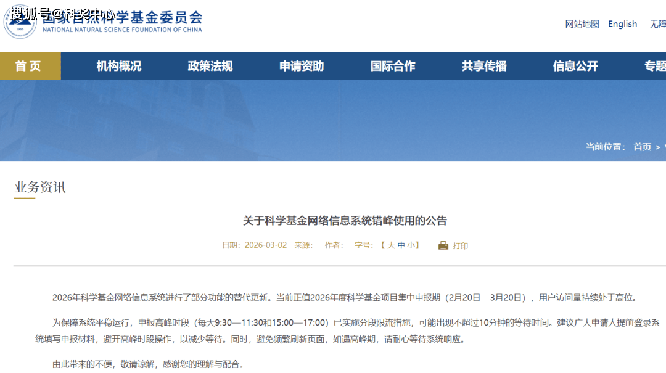Click the printer icon beside 打印
This screenshot has height=373, width=666.
(443, 245)
